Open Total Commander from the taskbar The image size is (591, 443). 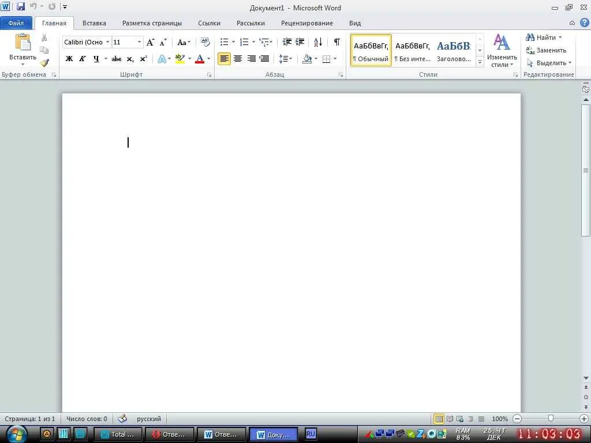pos(118,434)
